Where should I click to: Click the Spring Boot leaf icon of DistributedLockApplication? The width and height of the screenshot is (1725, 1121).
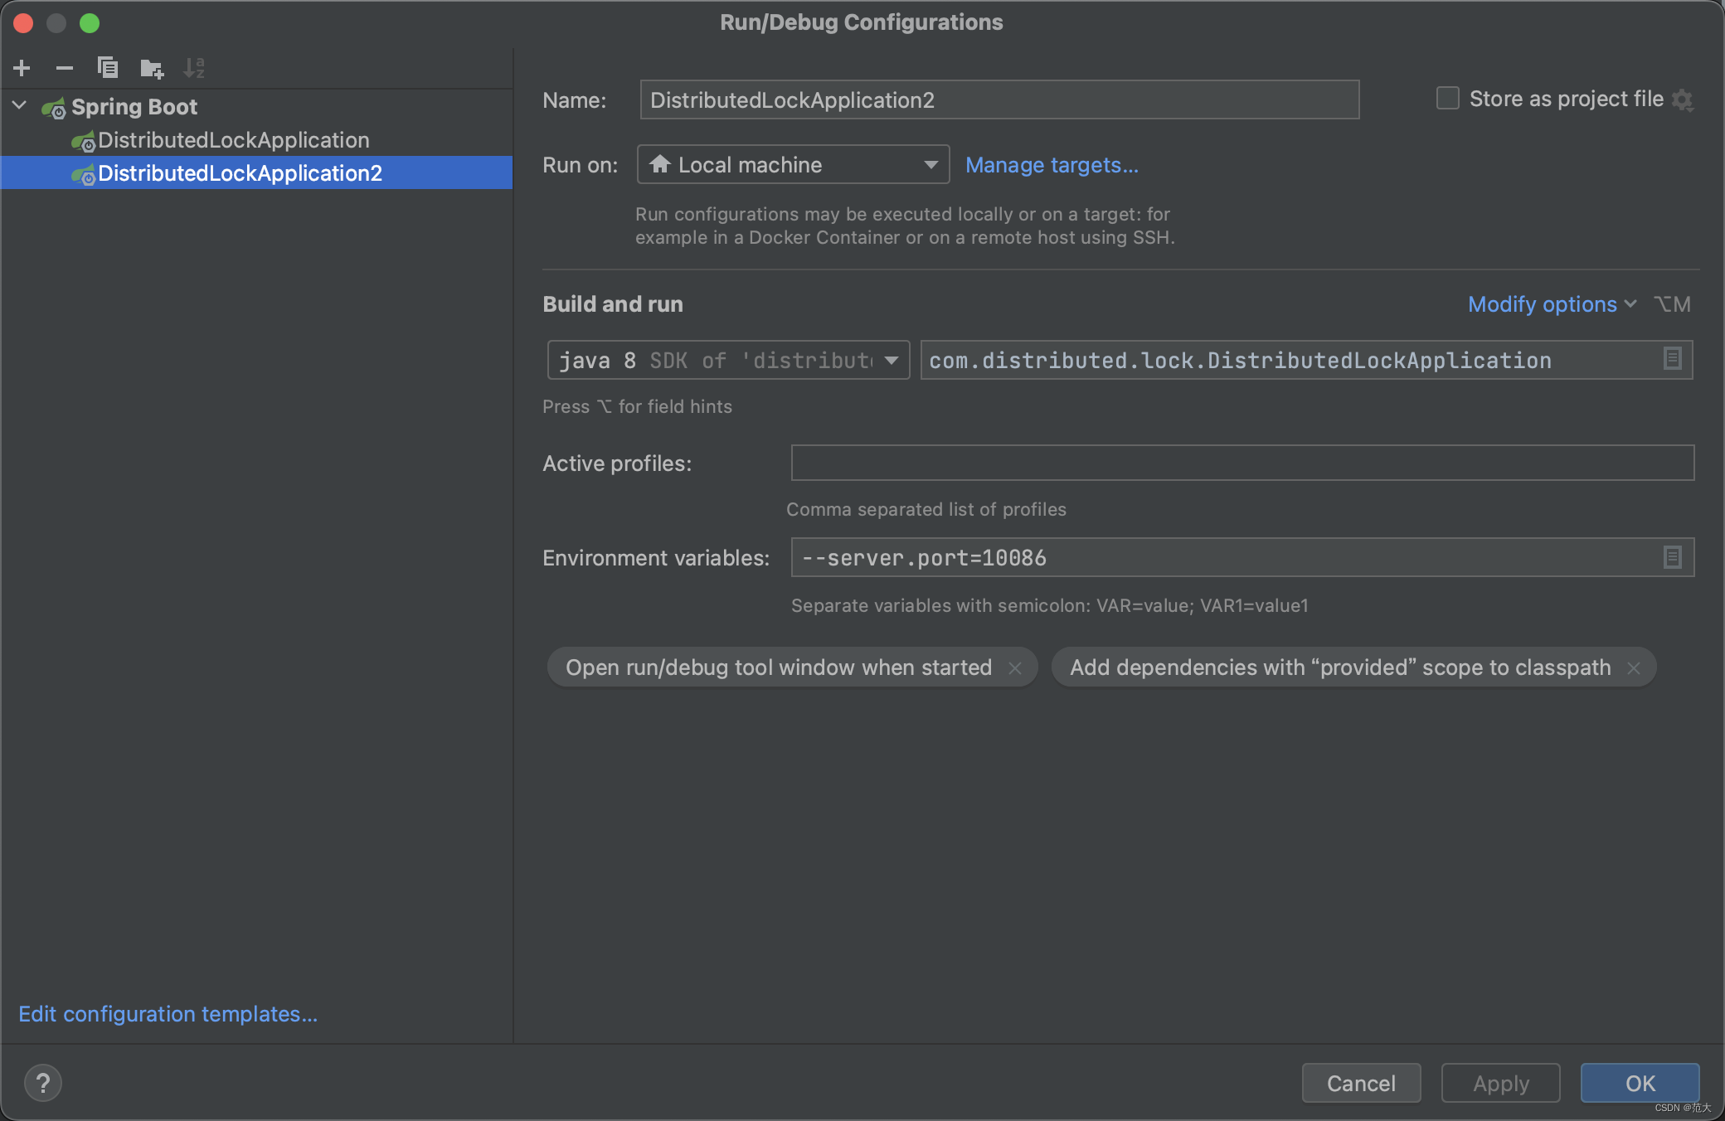[83, 141]
